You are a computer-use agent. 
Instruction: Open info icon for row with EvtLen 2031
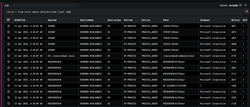coord(9,26)
